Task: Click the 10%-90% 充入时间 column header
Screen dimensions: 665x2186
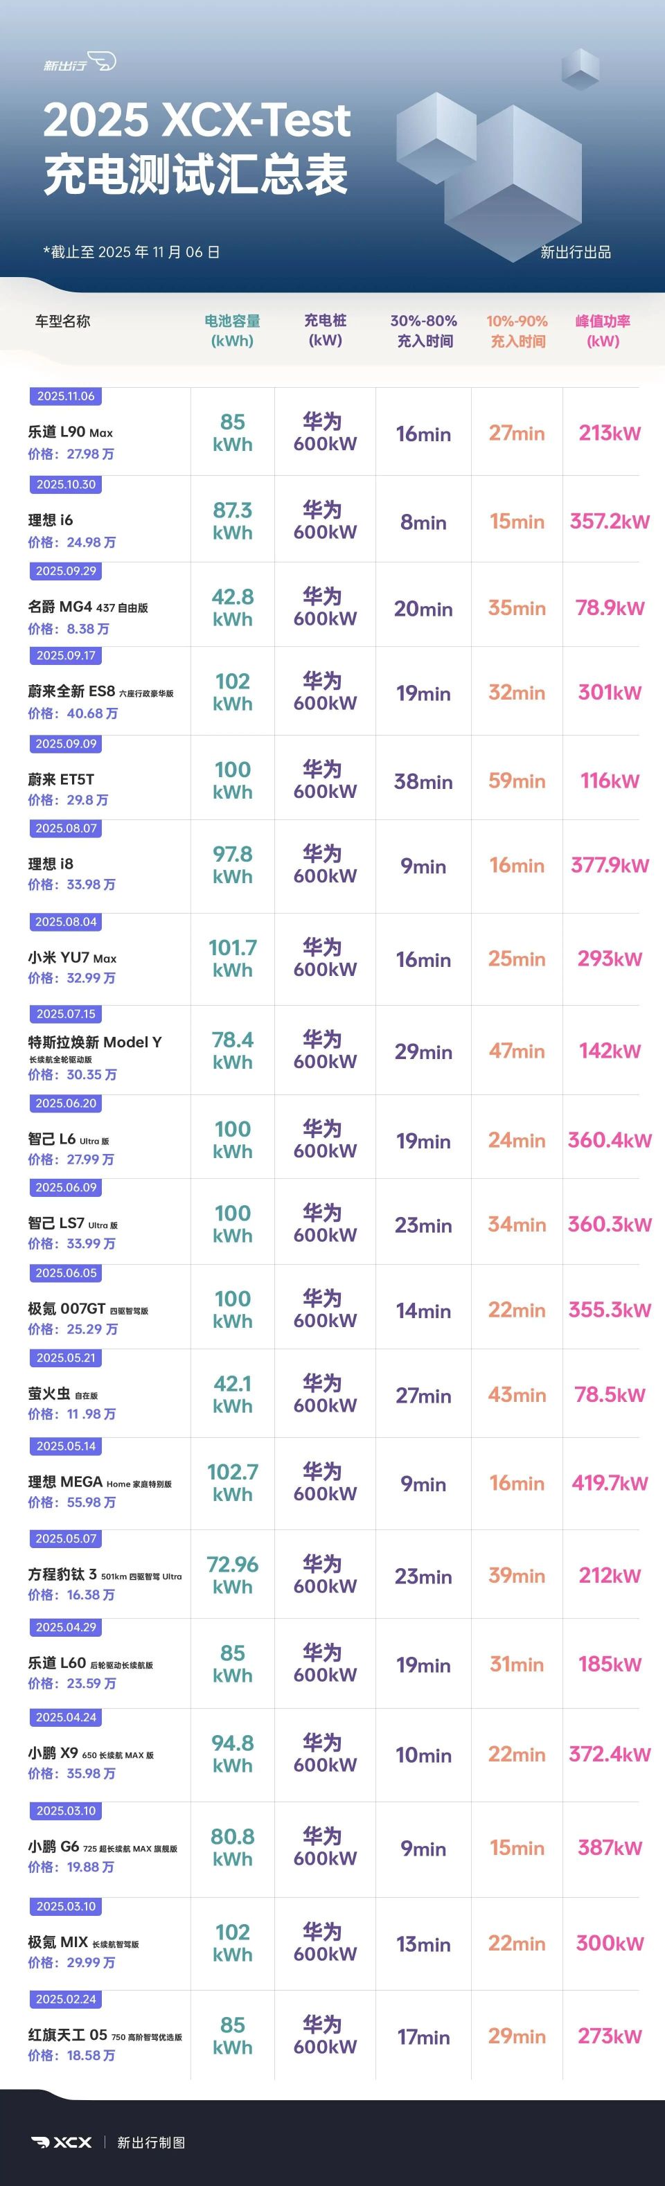Action: point(517,331)
